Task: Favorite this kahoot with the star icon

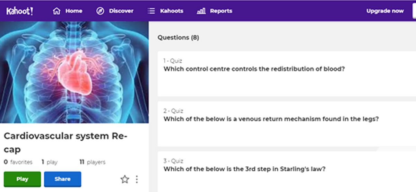Action: 124,179
